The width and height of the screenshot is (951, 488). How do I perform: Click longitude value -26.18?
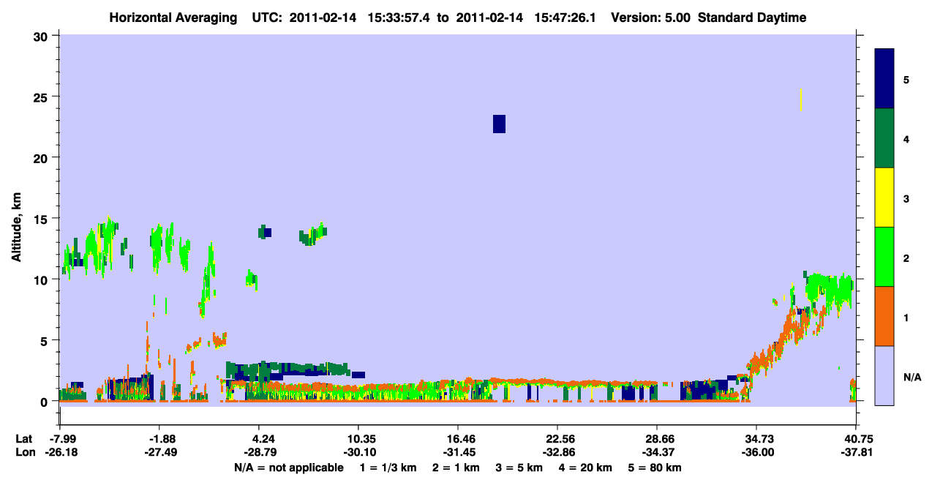point(60,452)
